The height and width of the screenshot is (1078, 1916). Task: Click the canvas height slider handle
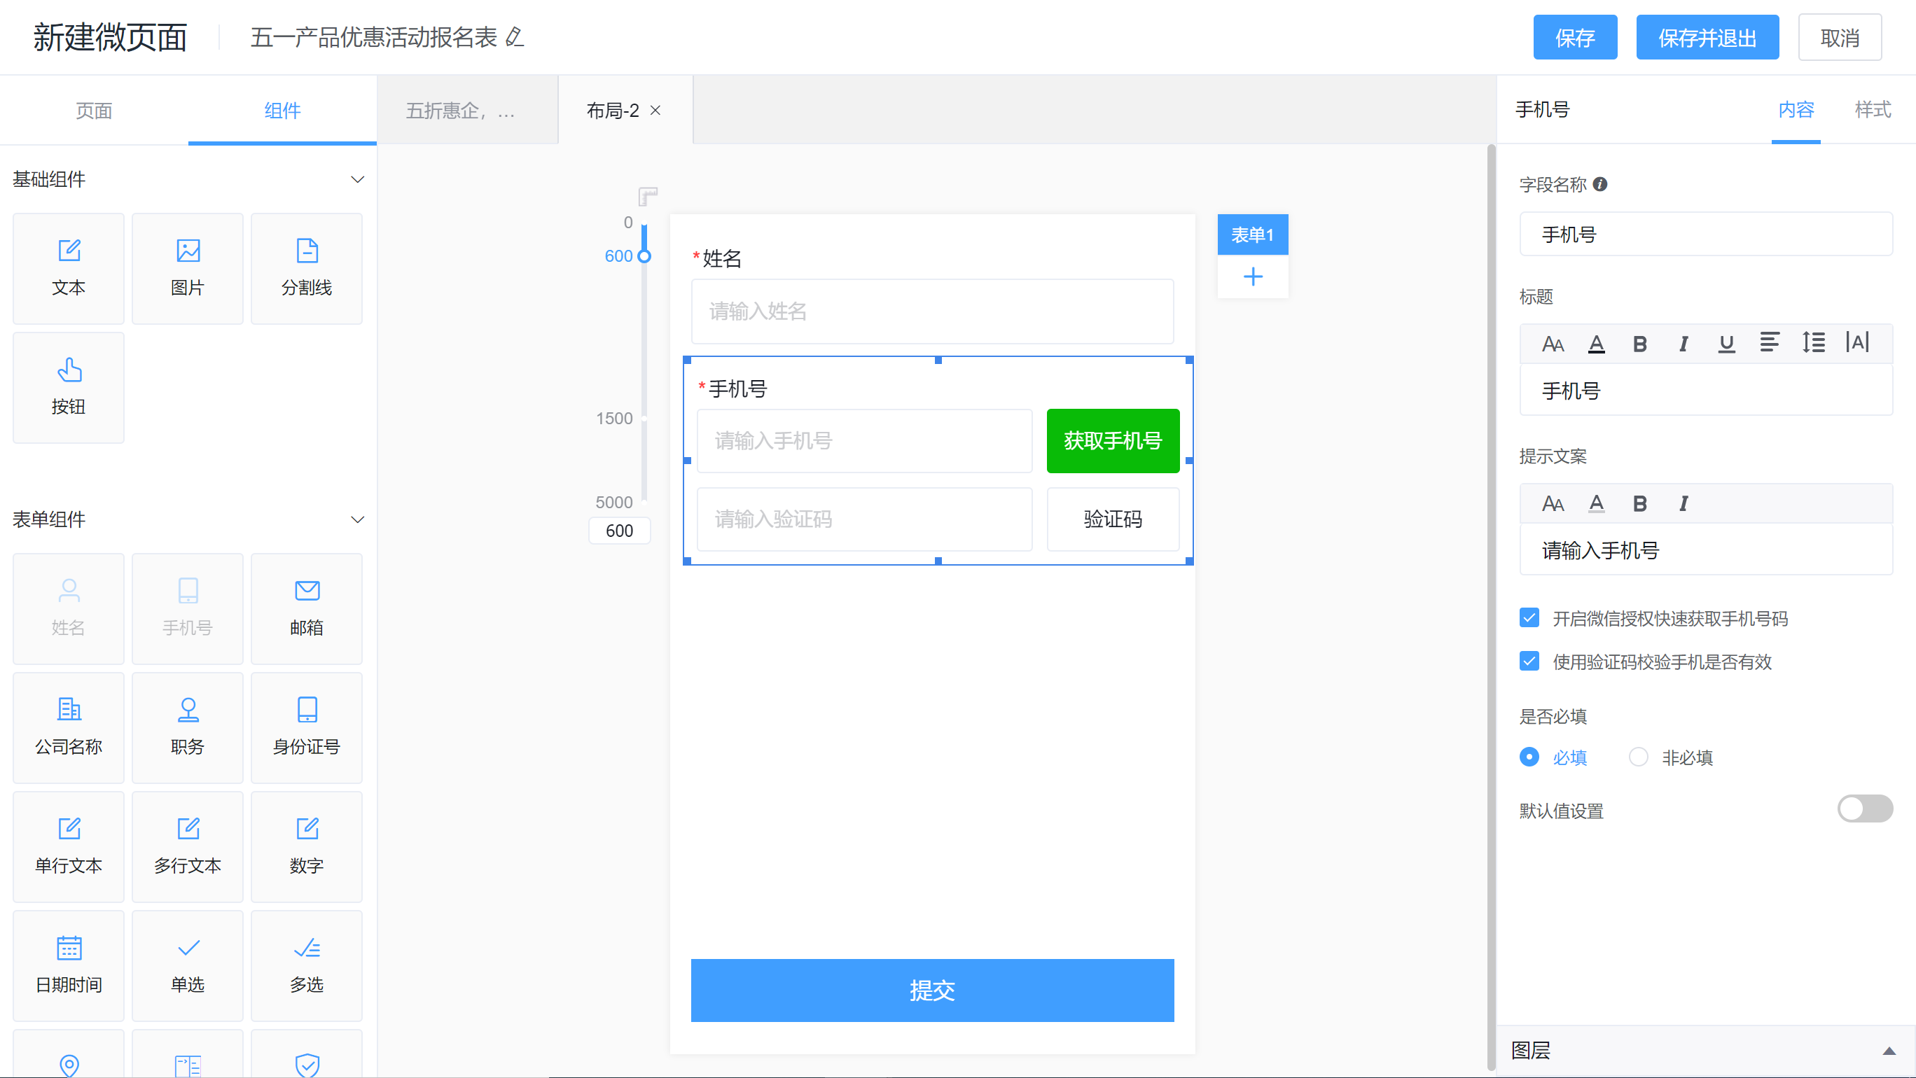(644, 255)
